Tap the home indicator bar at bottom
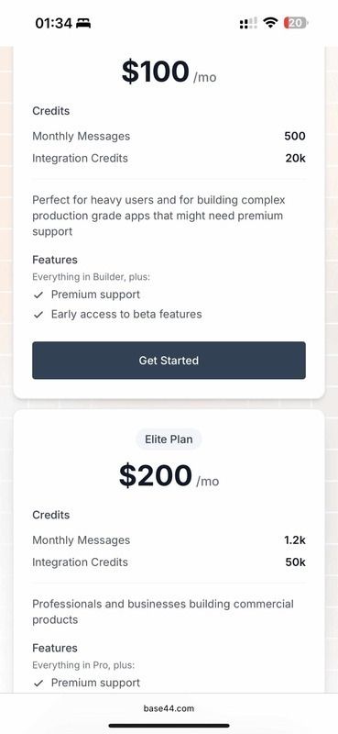 [169, 726]
